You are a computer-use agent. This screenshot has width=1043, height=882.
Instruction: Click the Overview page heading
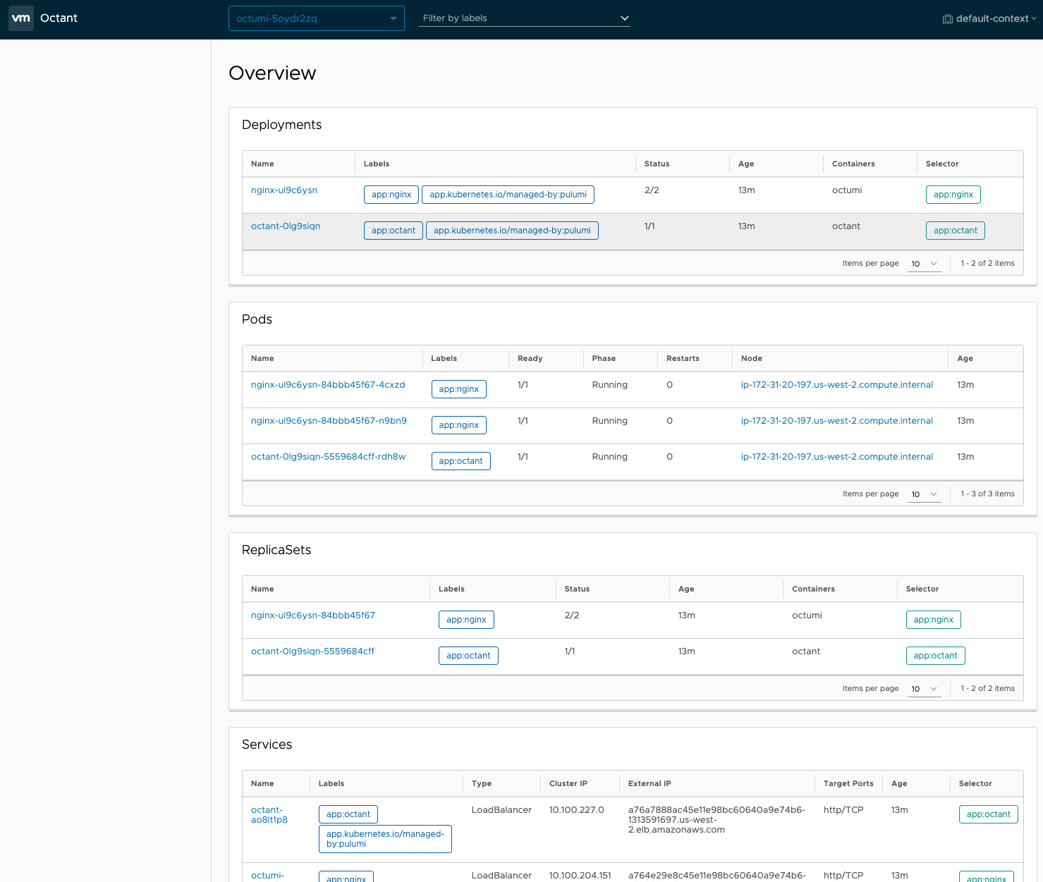coord(272,73)
